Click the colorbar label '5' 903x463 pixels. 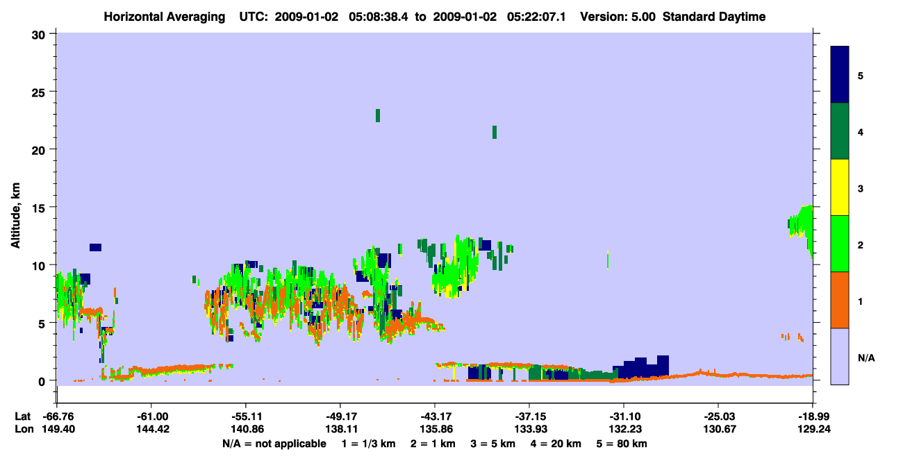pos(861,75)
